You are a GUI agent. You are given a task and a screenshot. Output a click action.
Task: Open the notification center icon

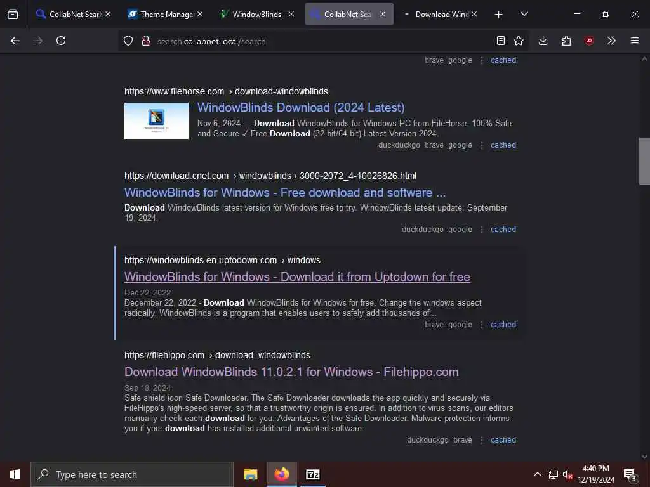pyautogui.click(x=630, y=474)
